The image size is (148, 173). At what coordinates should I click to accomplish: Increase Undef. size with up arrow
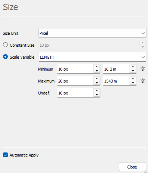click(x=97, y=91)
